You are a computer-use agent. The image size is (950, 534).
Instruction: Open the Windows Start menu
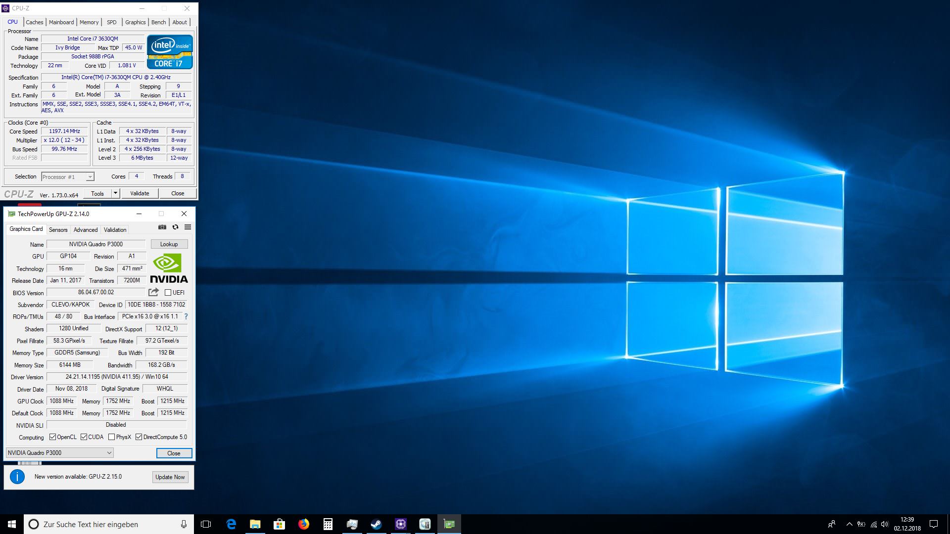(12, 524)
